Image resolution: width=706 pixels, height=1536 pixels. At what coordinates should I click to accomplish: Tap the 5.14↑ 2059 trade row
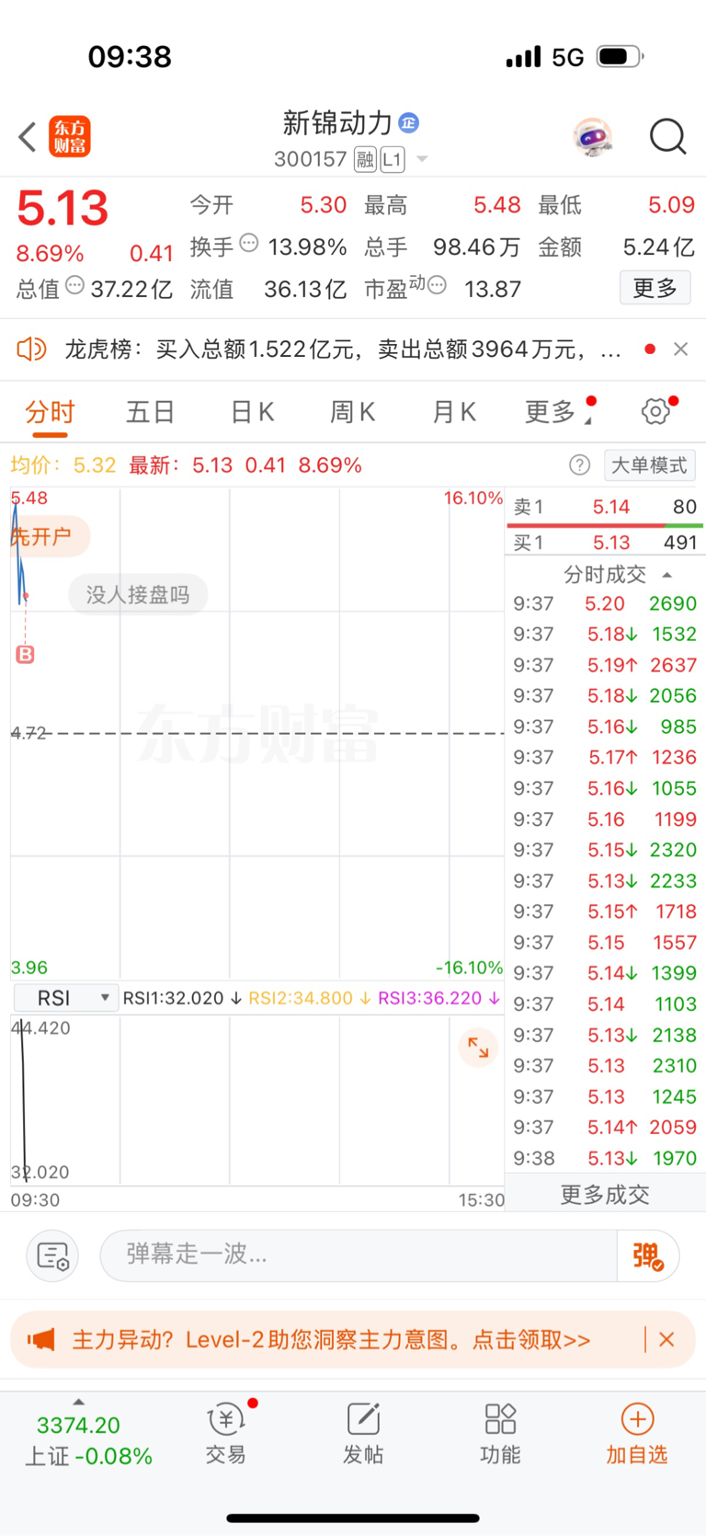click(x=605, y=1127)
